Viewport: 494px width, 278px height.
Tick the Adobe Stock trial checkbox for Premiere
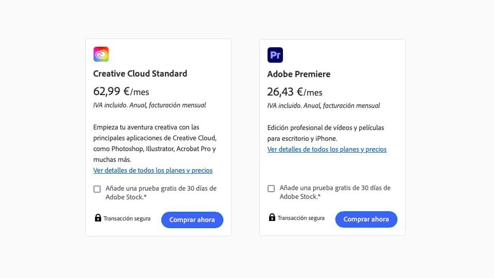271,189
